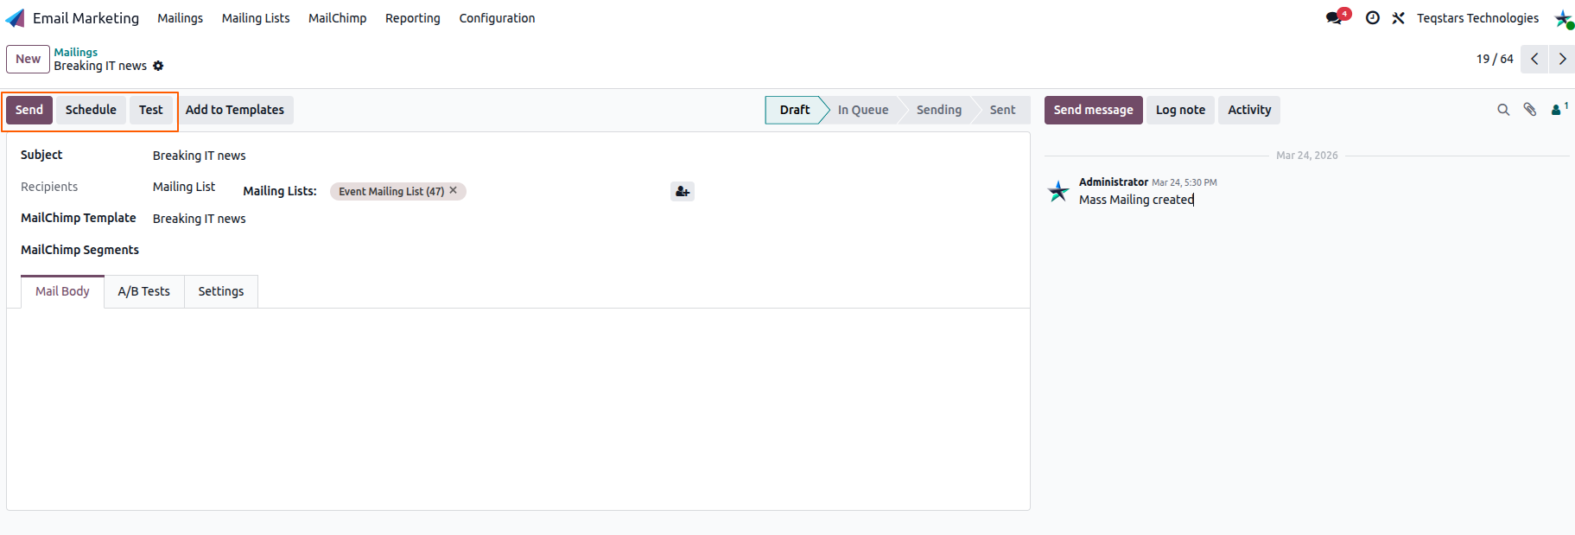This screenshot has width=1575, height=535.
Task: Select the Draft status stage
Action: point(795,110)
